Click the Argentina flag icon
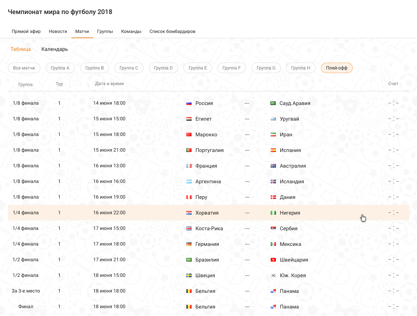Screen dimensions: 417x316 point(189,182)
